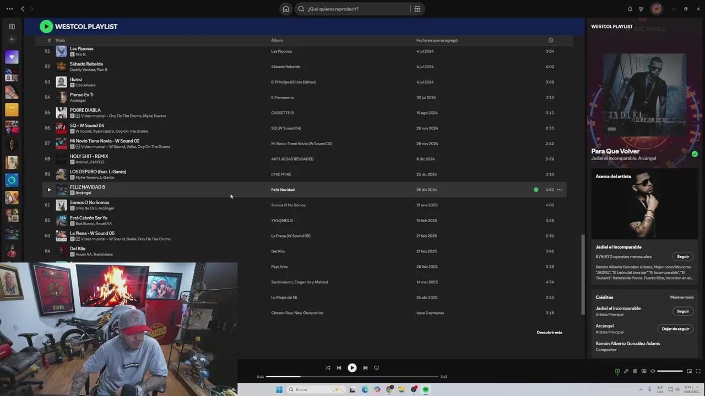
Task: Go to the Home icon
Action: point(285,9)
